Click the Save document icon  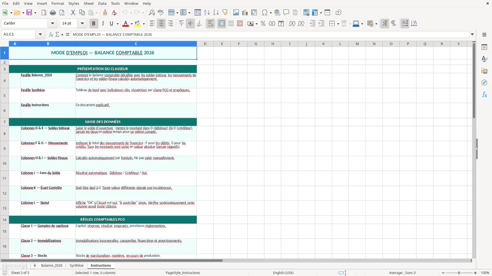(29, 13)
